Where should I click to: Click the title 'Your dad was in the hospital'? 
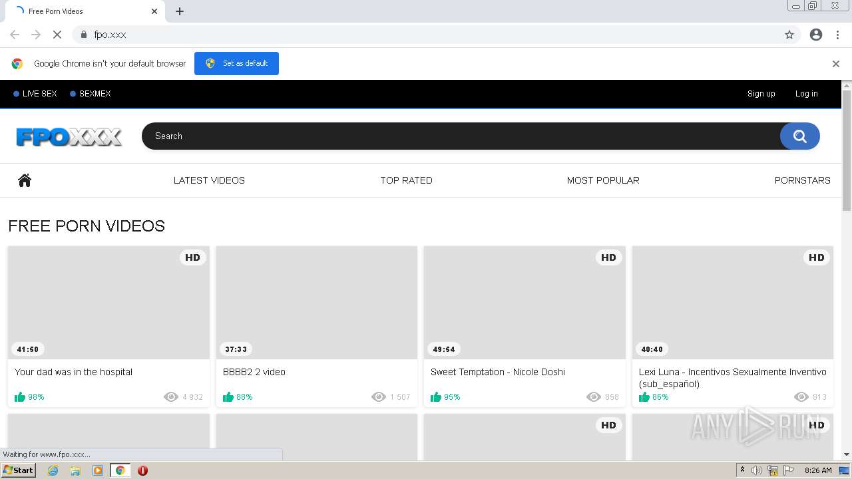[73, 372]
